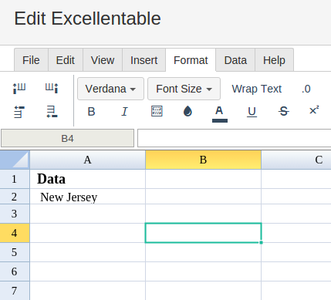This screenshot has height=300, width=331.
Task: Apply superscript formatting
Action: [x=314, y=110]
